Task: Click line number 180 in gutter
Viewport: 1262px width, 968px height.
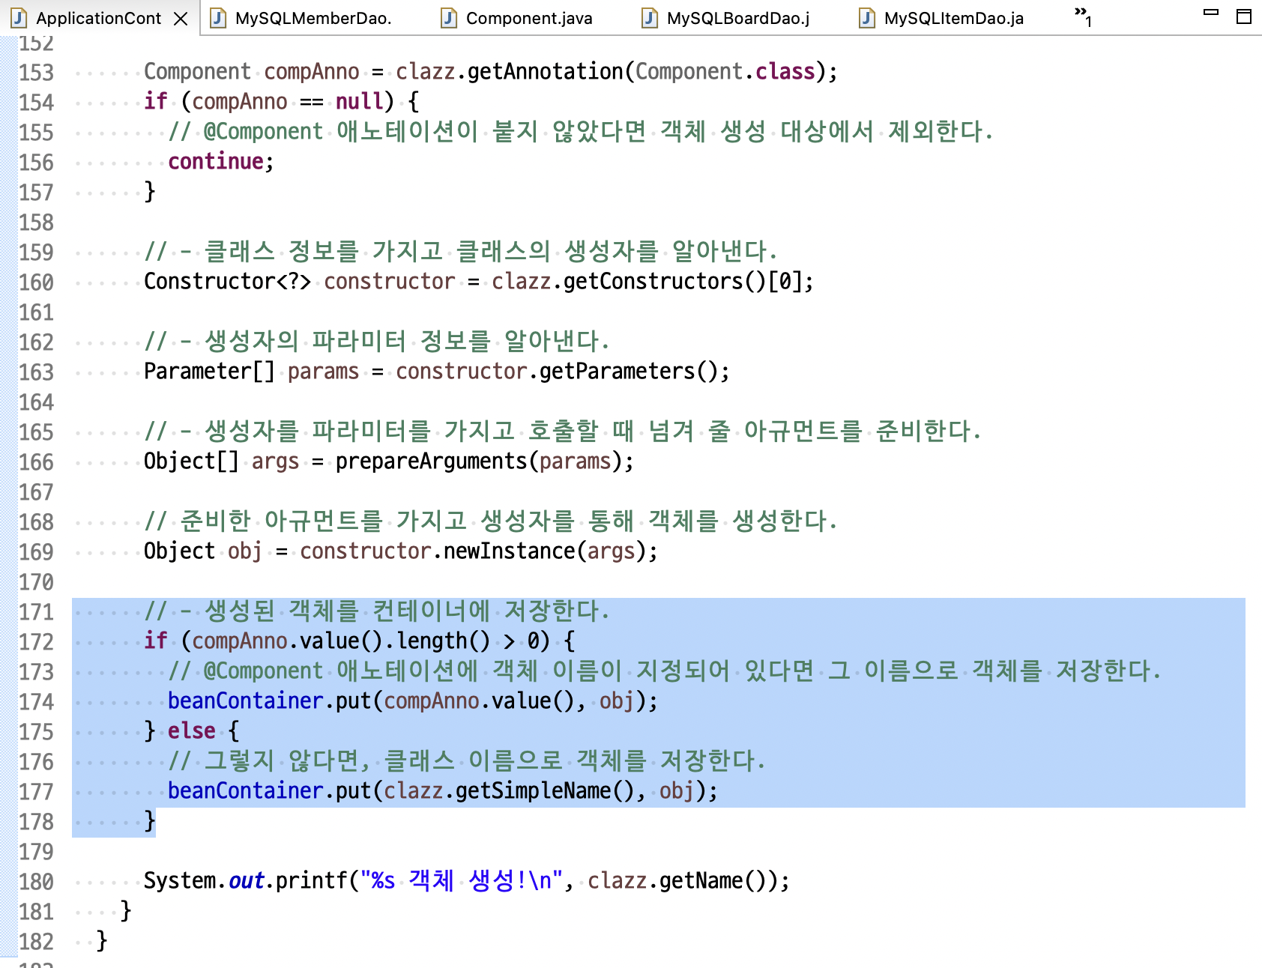Action: (x=36, y=882)
